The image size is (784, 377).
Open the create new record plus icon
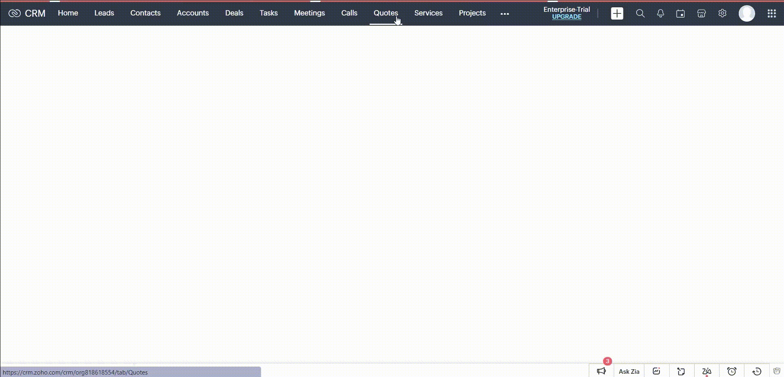click(617, 13)
